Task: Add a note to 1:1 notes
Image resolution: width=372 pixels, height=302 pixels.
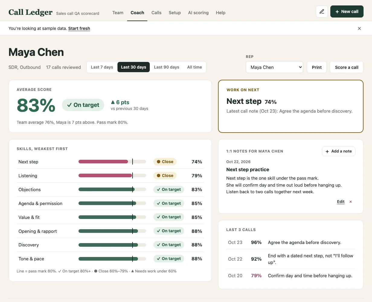Action: pyautogui.click(x=338, y=151)
